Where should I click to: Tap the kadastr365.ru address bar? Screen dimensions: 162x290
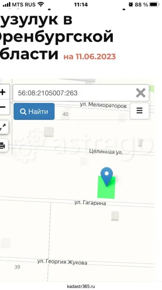point(81,286)
